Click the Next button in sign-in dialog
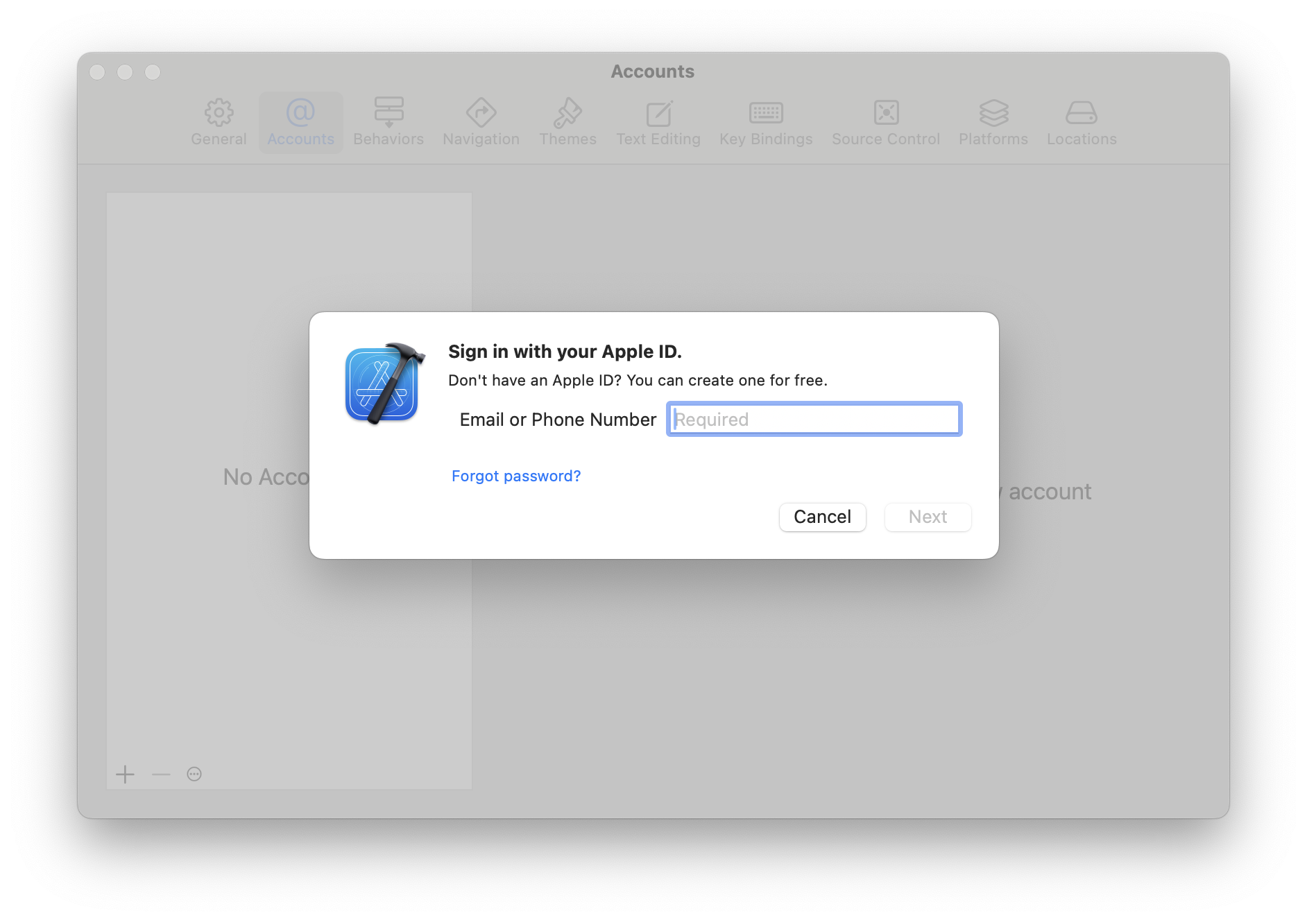1307x921 pixels. (x=928, y=517)
